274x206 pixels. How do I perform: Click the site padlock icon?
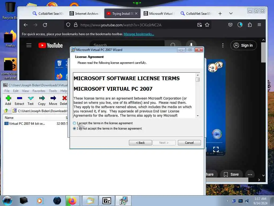coord(76,25)
